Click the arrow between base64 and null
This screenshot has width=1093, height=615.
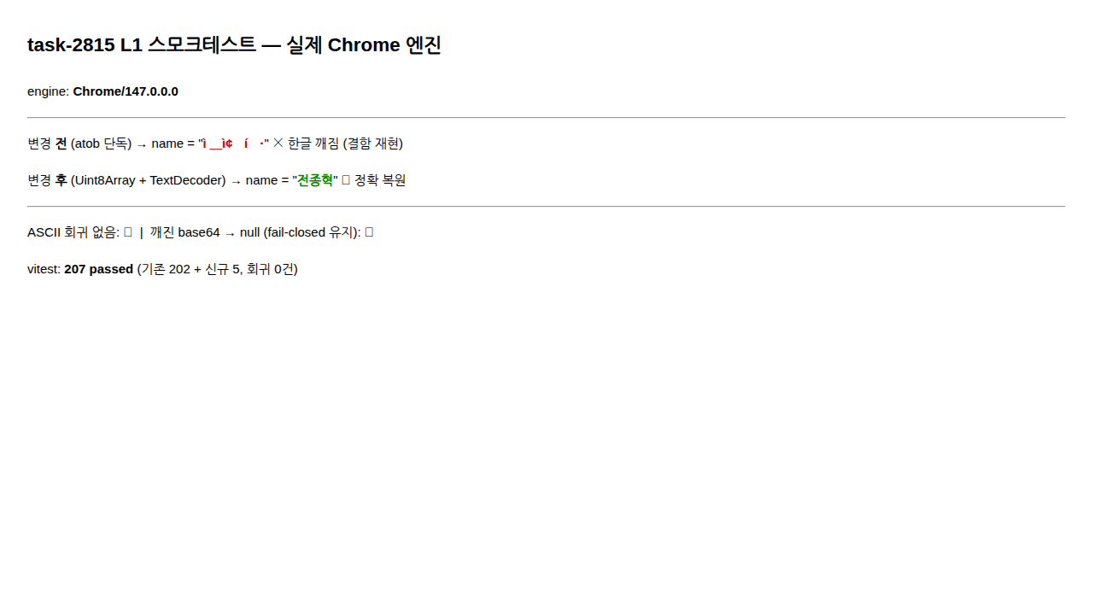[x=230, y=233]
